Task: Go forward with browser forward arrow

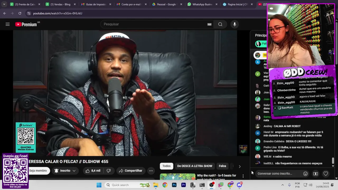Action: coord(12,13)
